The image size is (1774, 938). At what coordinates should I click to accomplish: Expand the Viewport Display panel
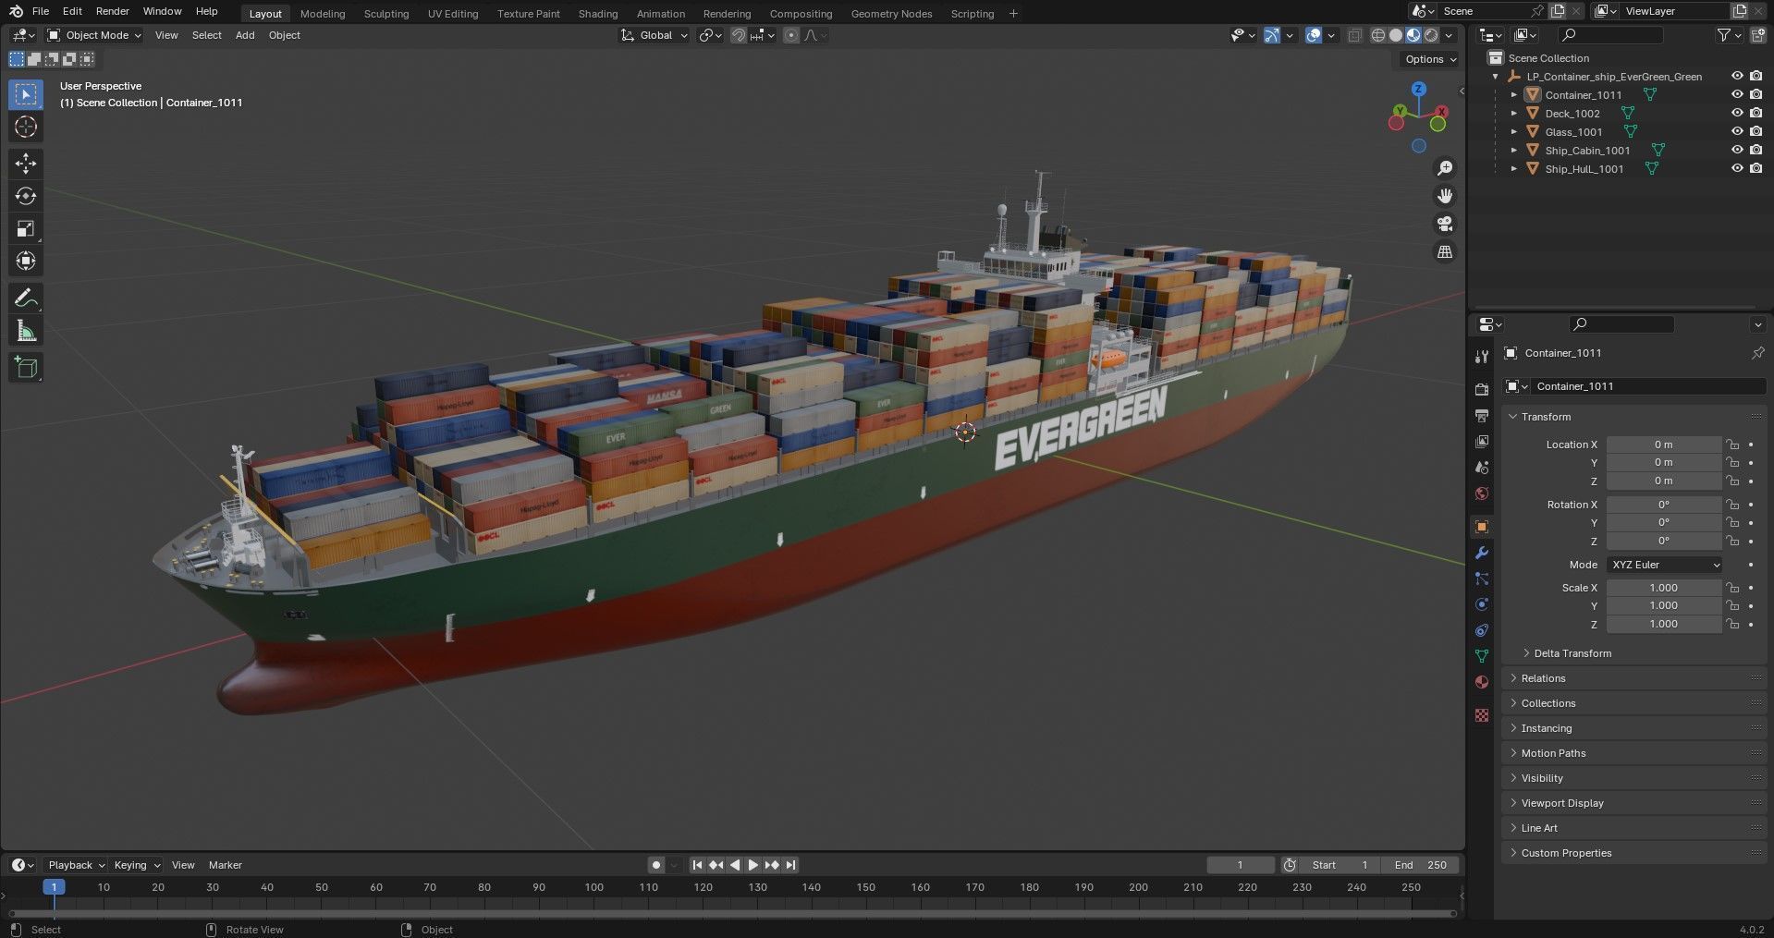coord(1561,803)
